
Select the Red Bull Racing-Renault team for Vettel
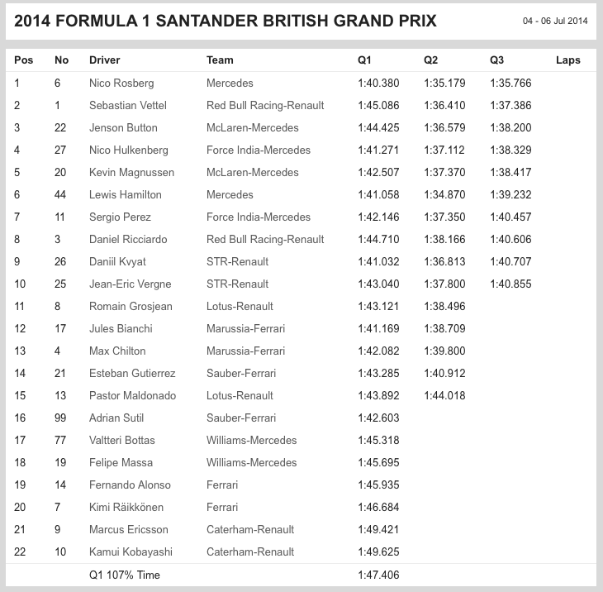pos(264,106)
